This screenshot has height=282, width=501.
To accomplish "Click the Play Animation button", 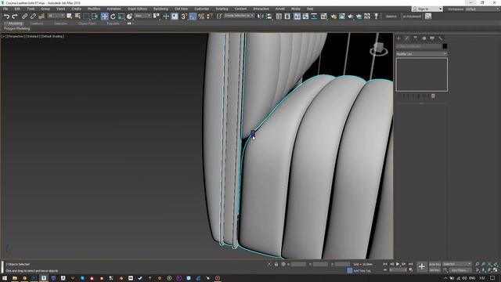I will coord(398,264).
